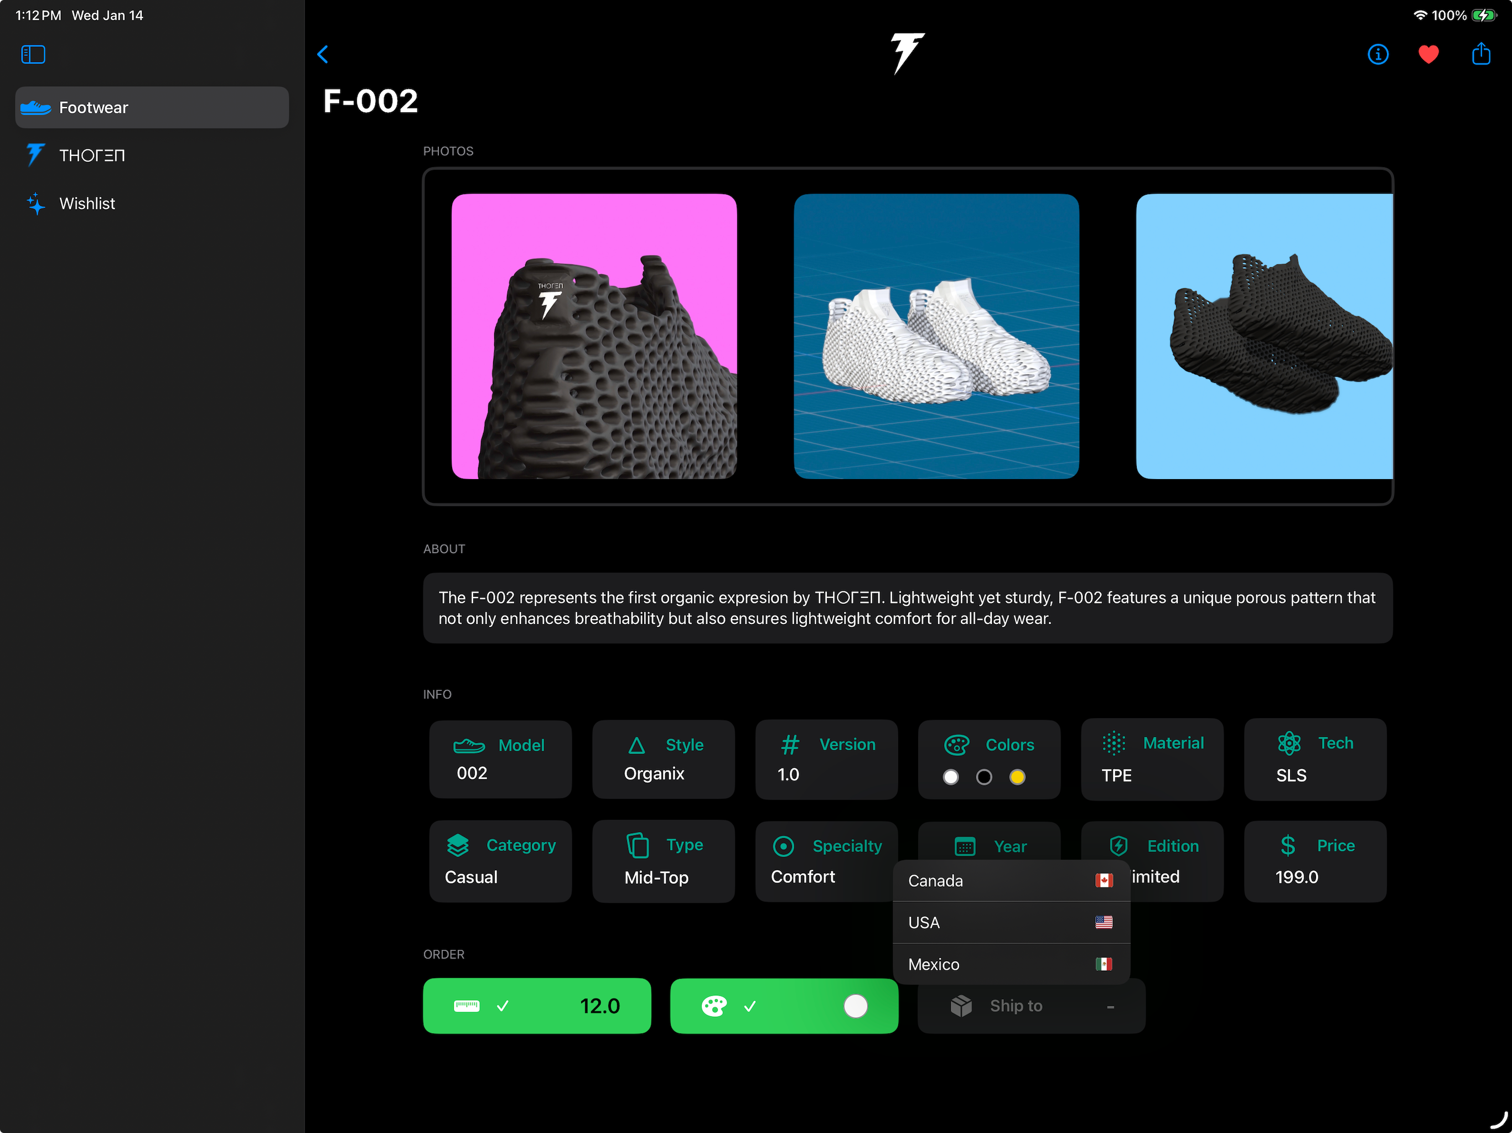
Task: Click the Comfort specialty value
Action: click(x=802, y=877)
